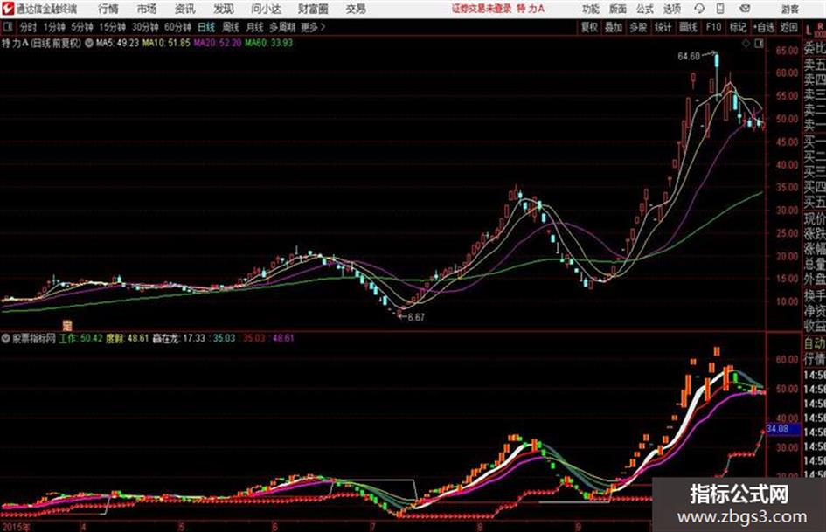The image size is (826, 532).
Task: Click the 股票指标网 indicator name
Action: [x=34, y=338]
